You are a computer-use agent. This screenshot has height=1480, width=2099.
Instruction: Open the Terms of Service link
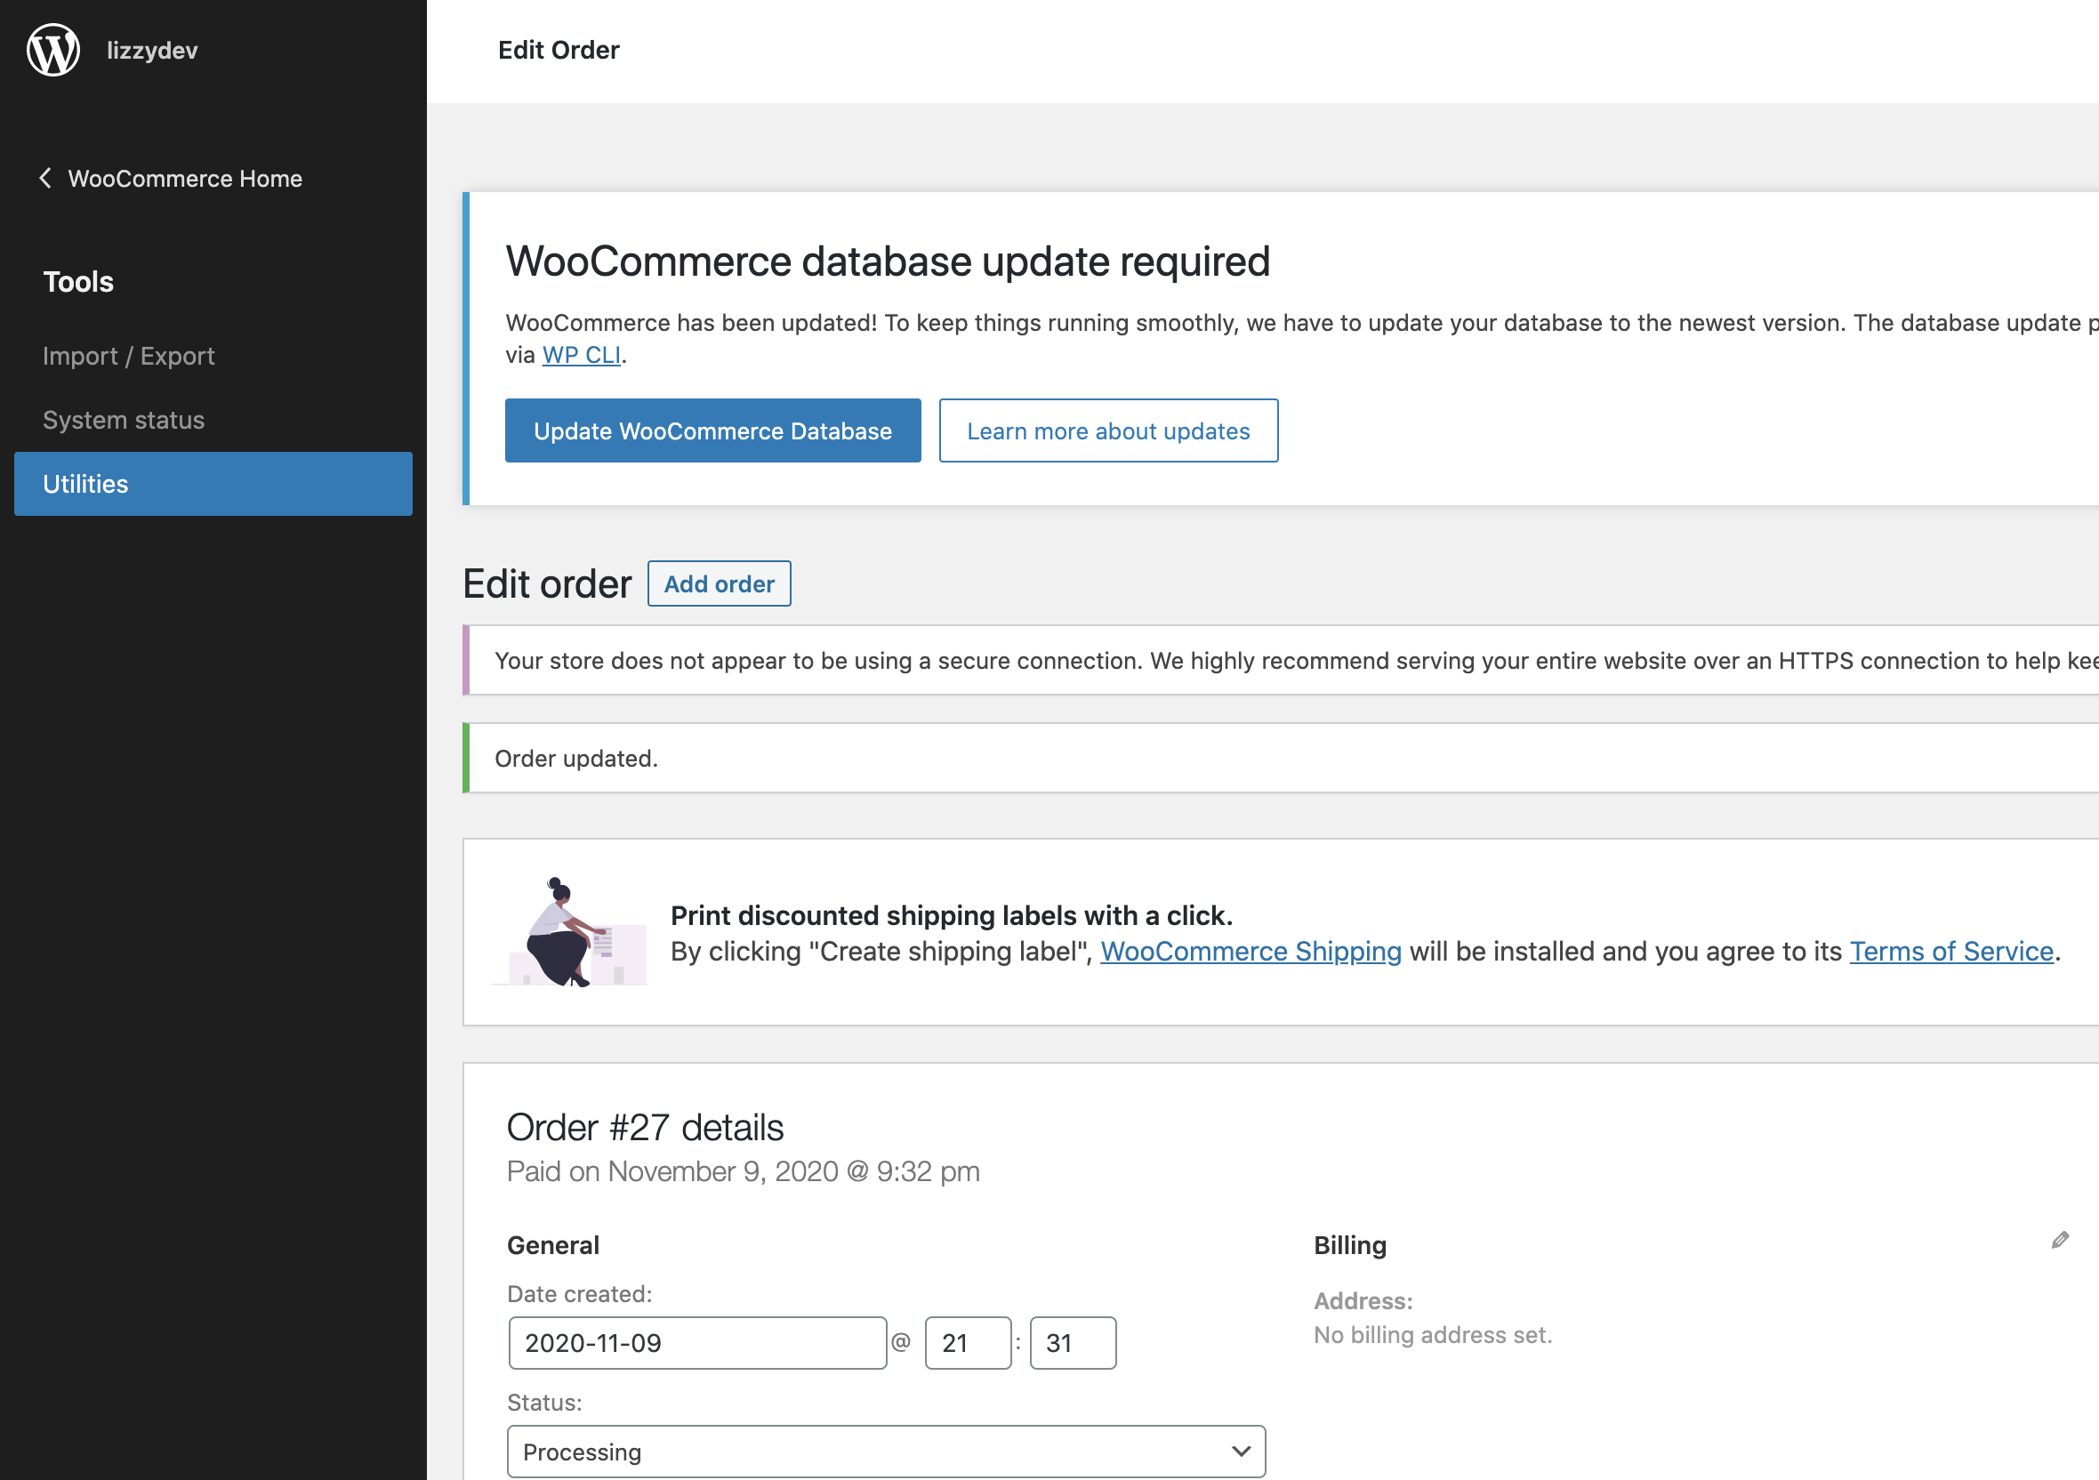pos(1952,952)
